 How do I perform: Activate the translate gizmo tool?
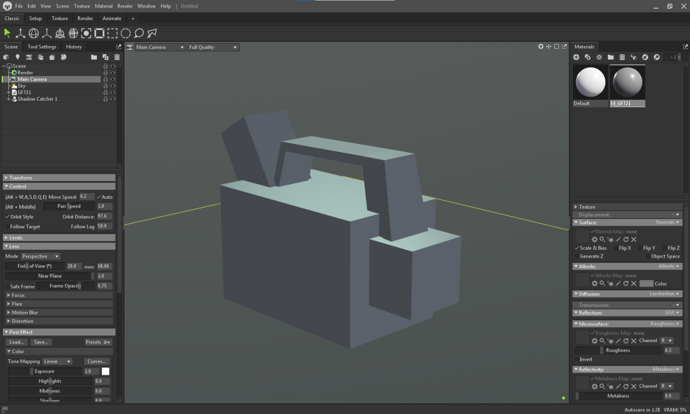21,33
